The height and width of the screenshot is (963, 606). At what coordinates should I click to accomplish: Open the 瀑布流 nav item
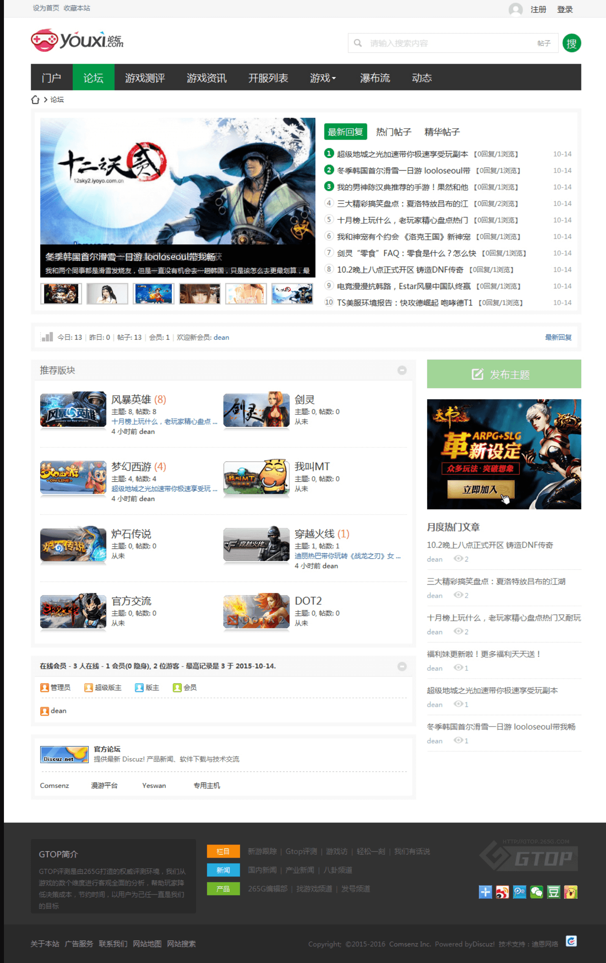click(375, 77)
